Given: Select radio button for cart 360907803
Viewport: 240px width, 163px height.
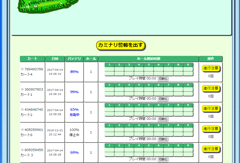Looking at the screenshot, I should pos(22,89).
